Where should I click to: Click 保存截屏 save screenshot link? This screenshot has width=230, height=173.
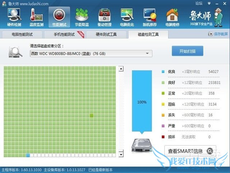[221, 34]
